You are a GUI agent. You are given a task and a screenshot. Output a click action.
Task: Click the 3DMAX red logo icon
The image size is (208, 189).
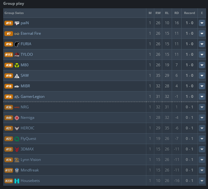point(17,150)
